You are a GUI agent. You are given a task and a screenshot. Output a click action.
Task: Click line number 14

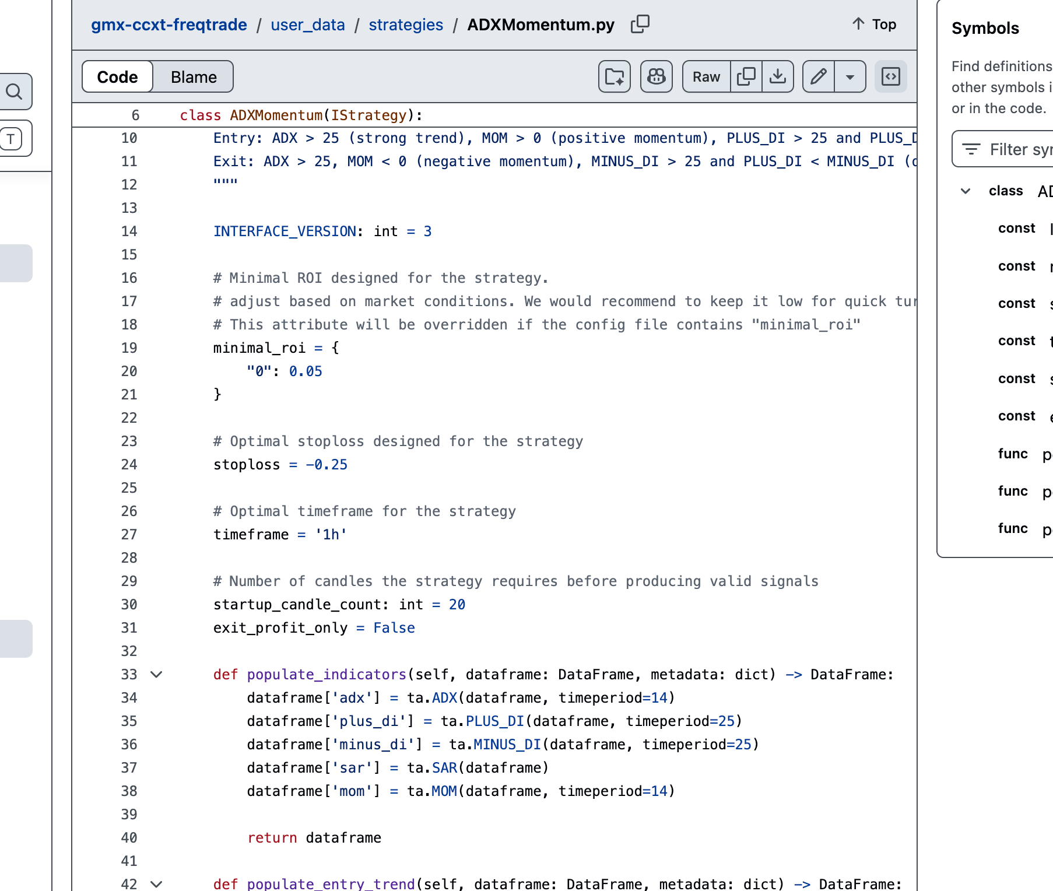129,231
